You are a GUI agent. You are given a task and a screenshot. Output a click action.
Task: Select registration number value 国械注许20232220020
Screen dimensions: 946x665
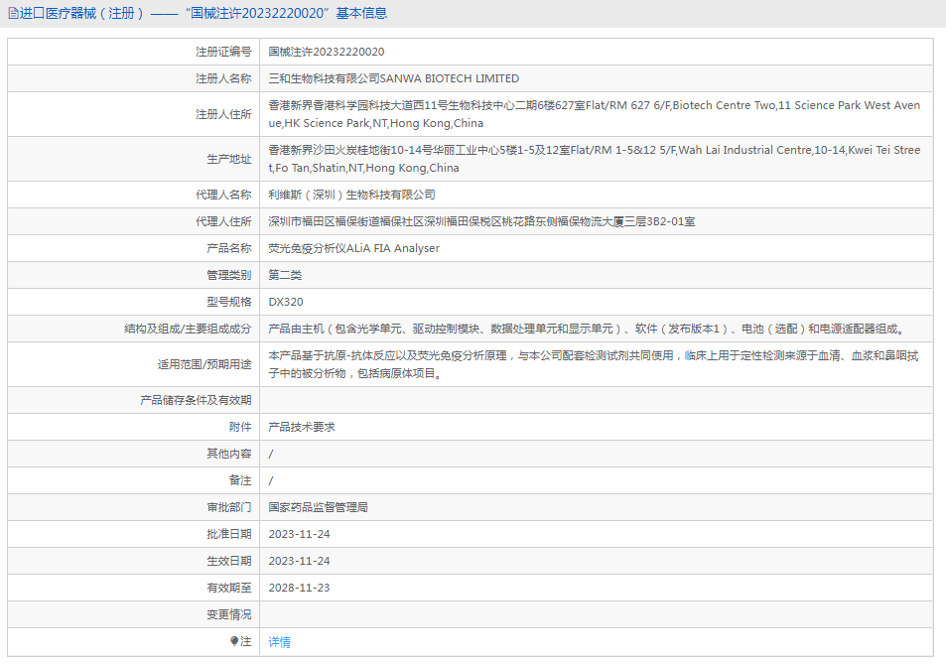click(327, 52)
